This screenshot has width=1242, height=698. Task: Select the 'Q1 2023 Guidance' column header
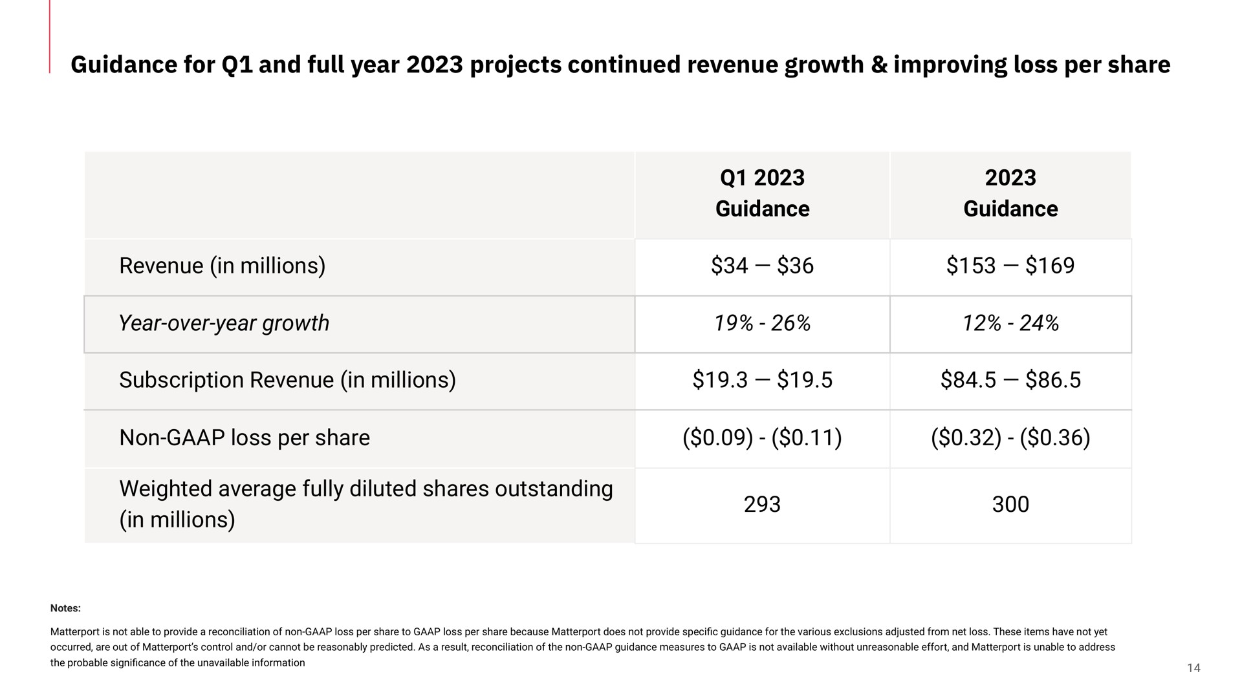[x=762, y=193]
